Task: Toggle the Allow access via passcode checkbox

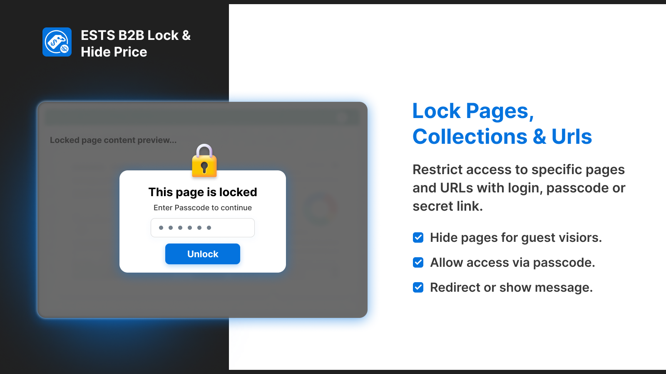Action: pyautogui.click(x=418, y=262)
